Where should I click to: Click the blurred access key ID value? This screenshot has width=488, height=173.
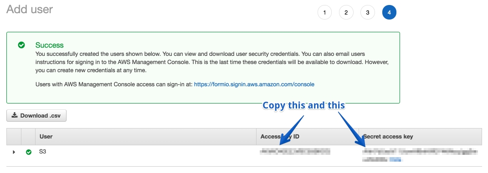click(x=295, y=152)
